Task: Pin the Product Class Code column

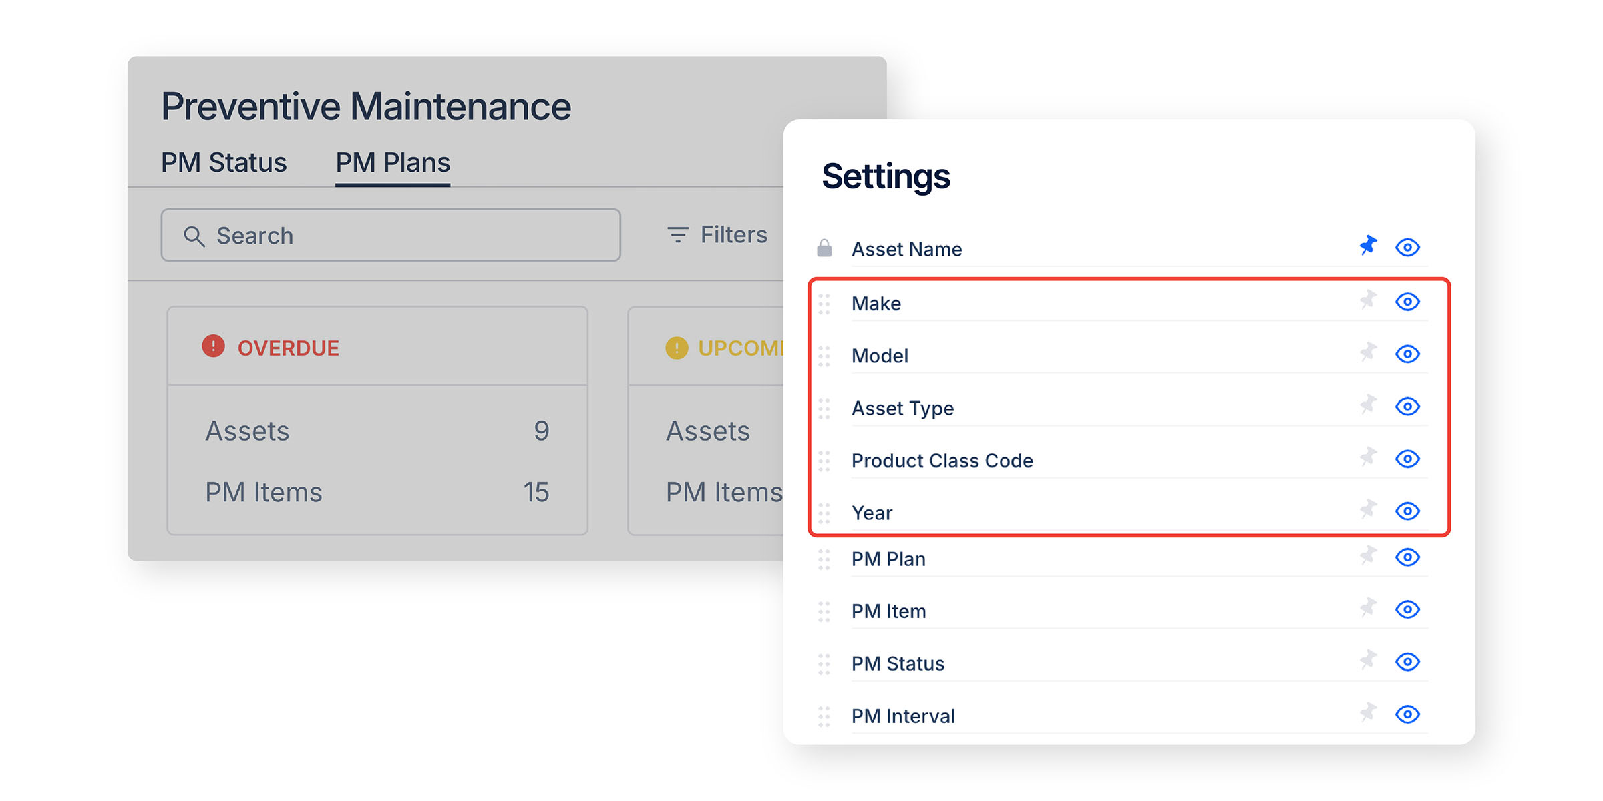Action: click(x=1368, y=457)
